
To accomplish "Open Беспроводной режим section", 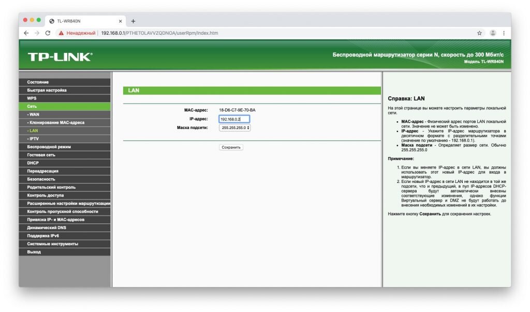I will pos(65,147).
